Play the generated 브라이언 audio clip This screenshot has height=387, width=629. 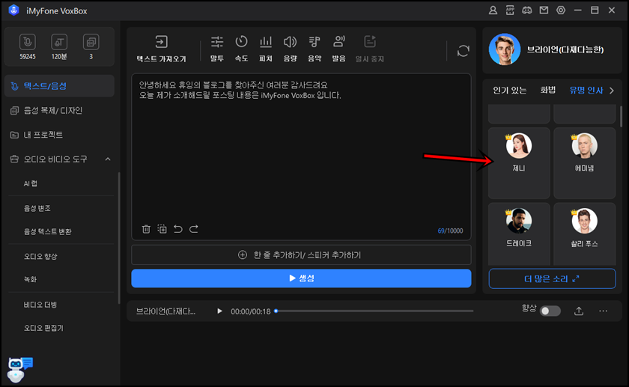(x=219, y=311)
